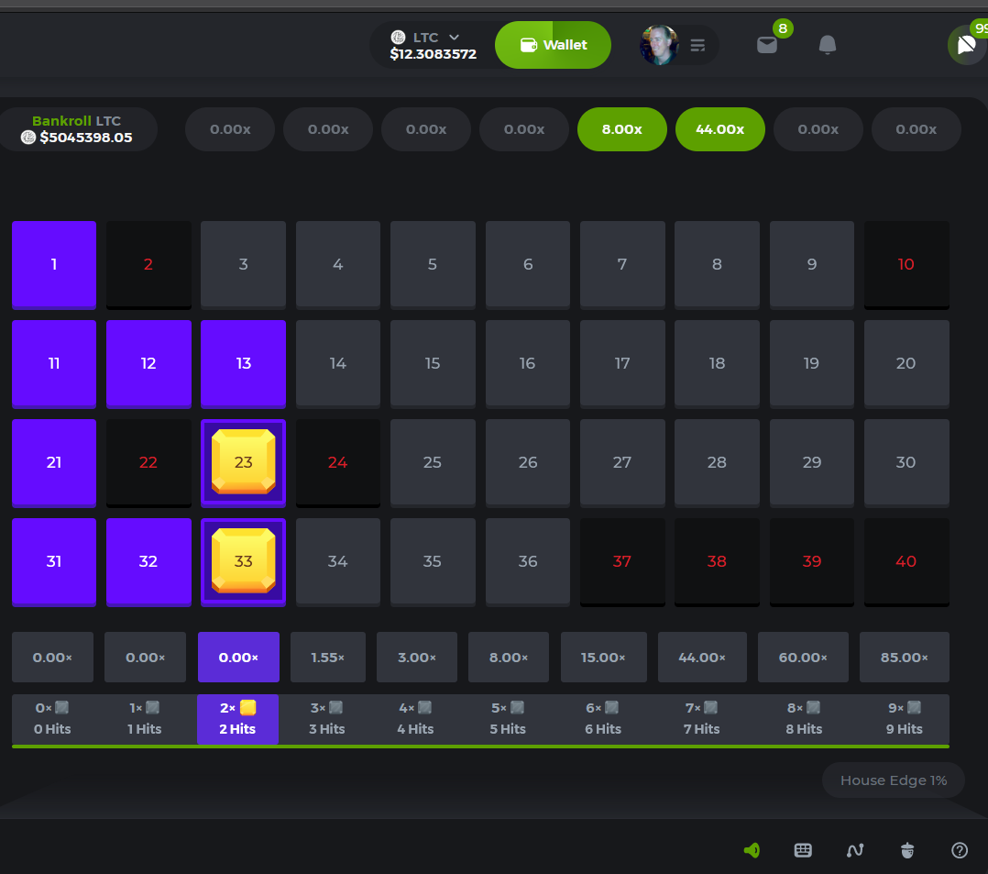Mute the game sound speaker icon
This screenshot has width=988, height=874.
tap(752, 850)
